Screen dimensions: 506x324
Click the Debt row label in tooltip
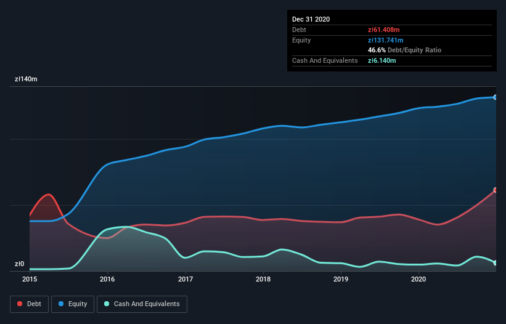click(299, 30)
